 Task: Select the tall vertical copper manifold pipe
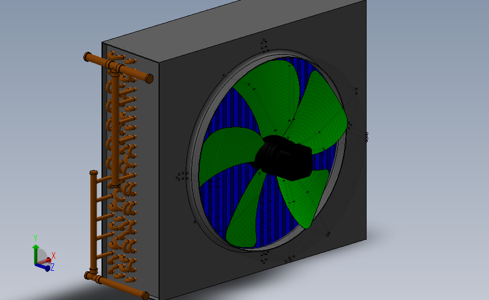(x=115, y=129)
